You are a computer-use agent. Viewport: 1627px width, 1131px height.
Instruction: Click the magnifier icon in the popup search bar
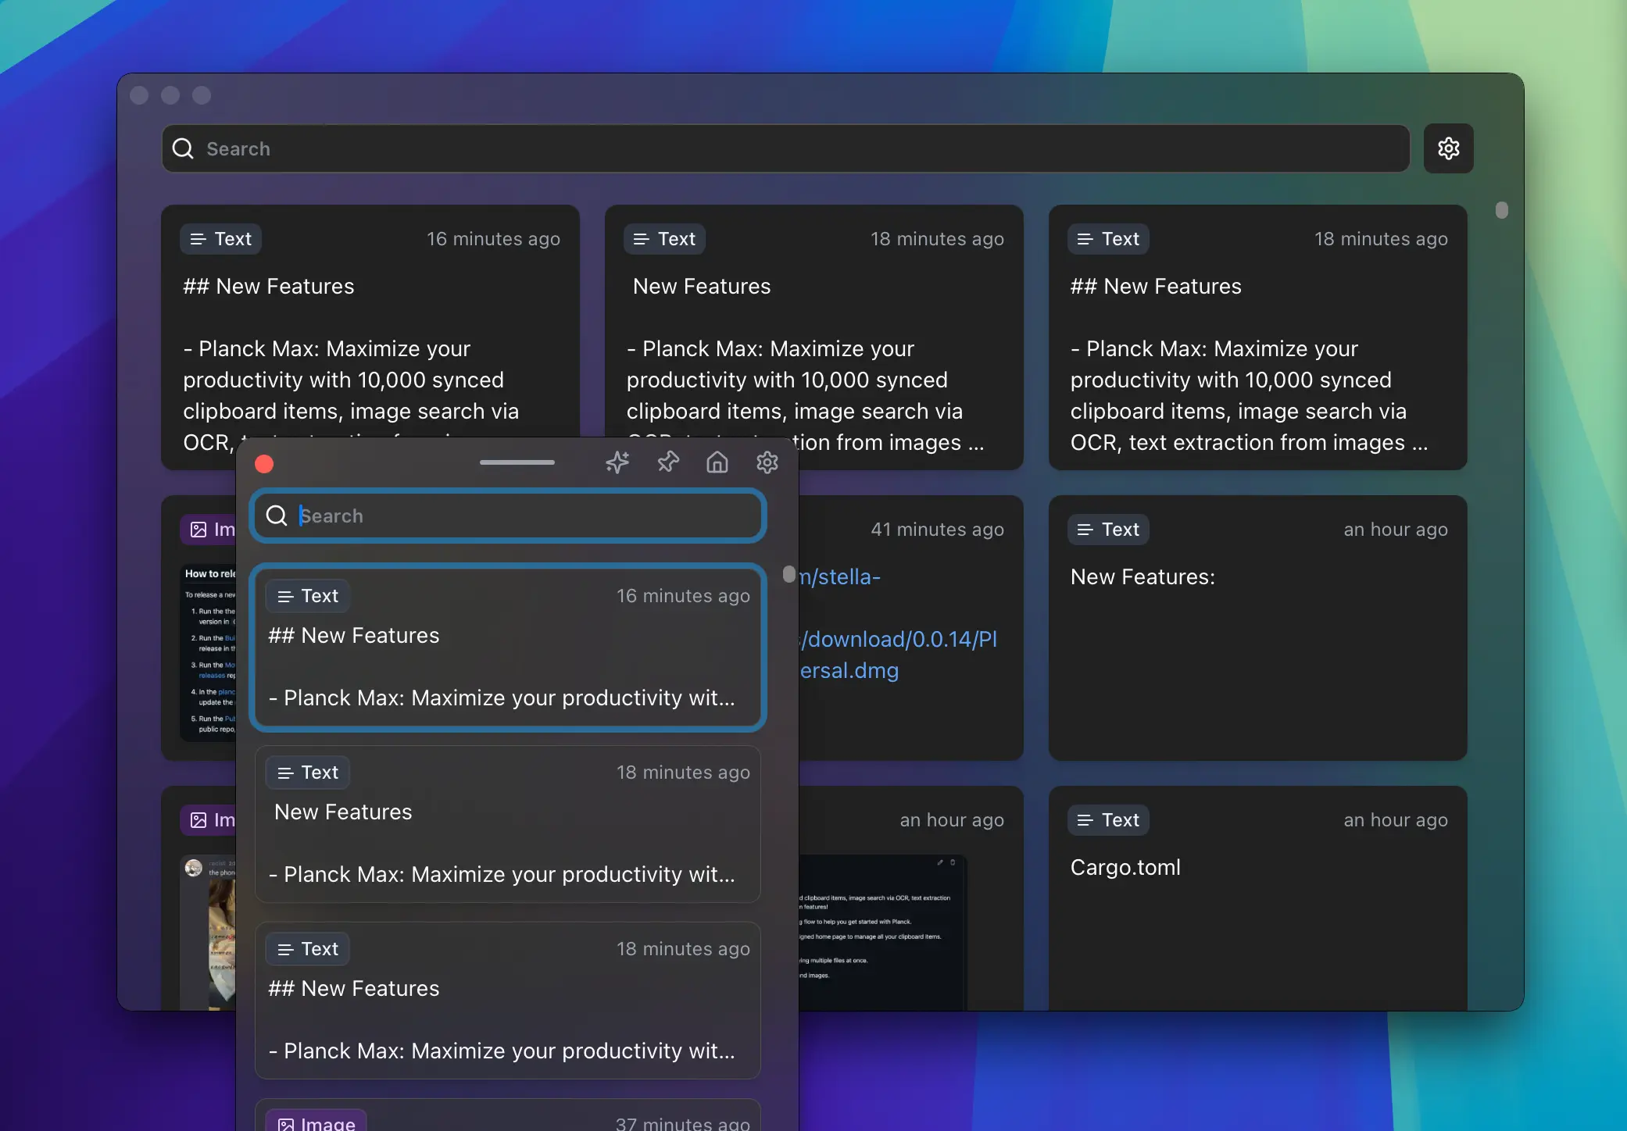(277, 516)
